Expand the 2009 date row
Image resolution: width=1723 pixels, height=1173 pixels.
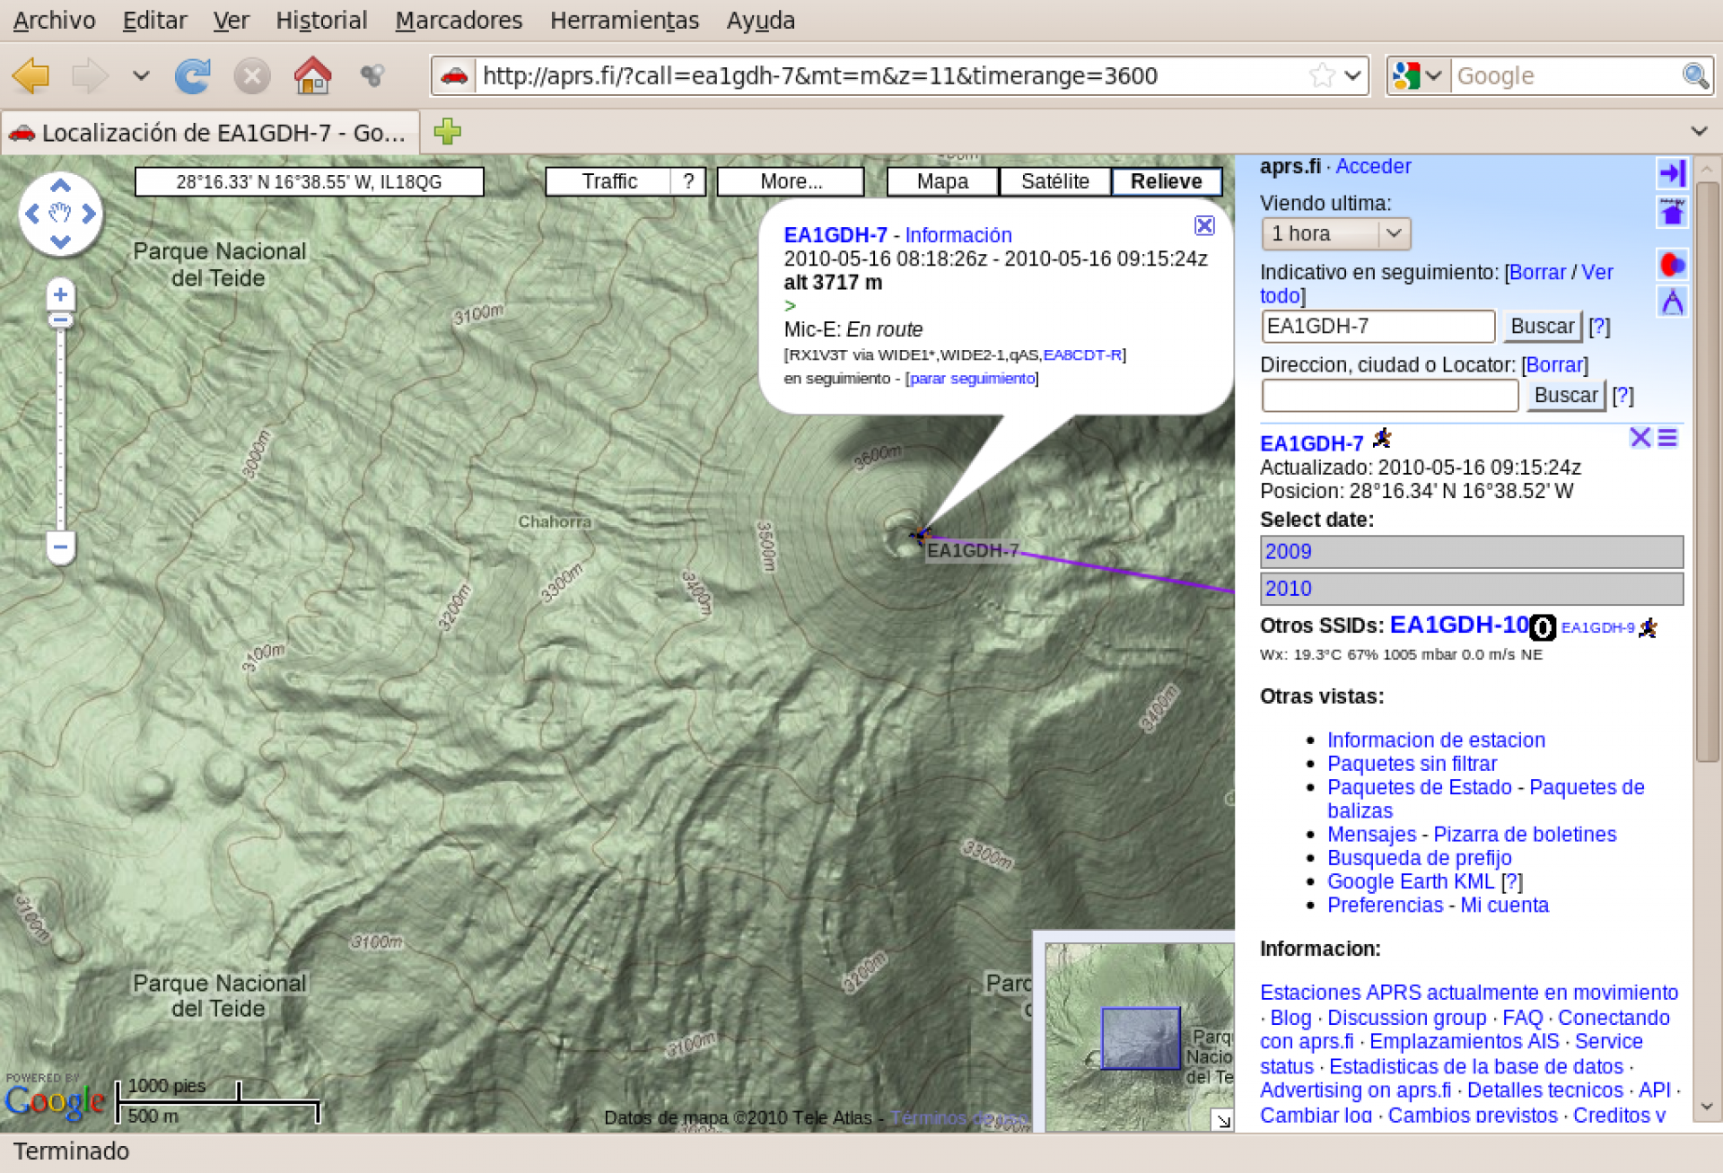[1471, 552]
